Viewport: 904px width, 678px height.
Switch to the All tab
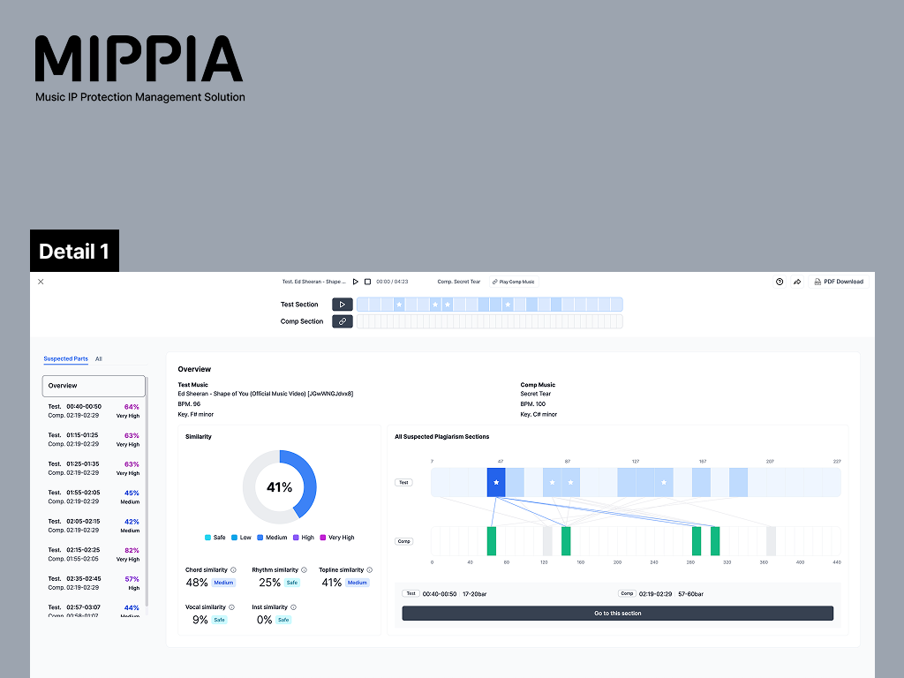point(99,359)
